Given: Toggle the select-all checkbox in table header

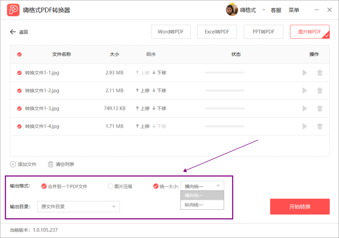Looking at the screenshot, I should coord(20,54).
